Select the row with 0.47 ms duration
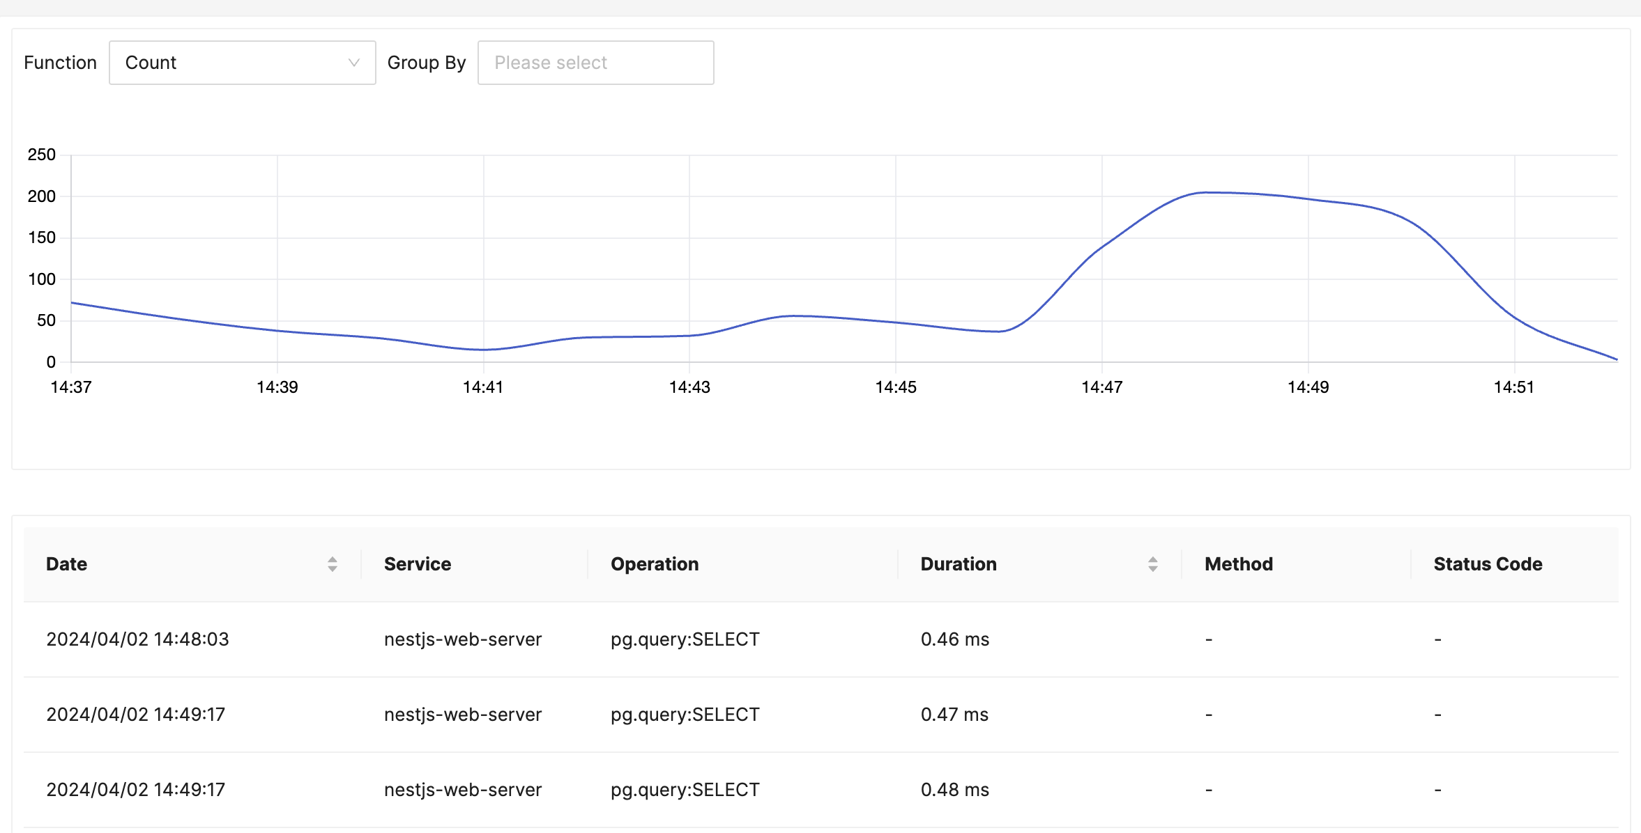This screenshot has width=1641, height=833. [954, 715]
